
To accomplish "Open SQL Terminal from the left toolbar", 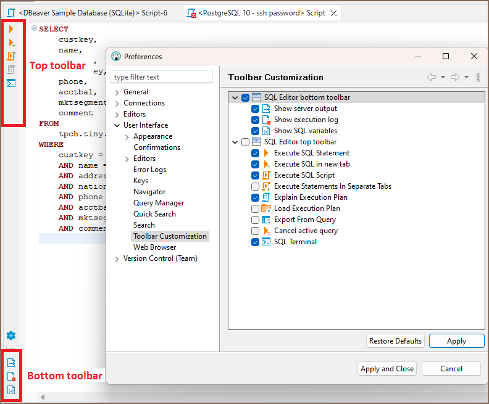I will (x=11, y=83).
